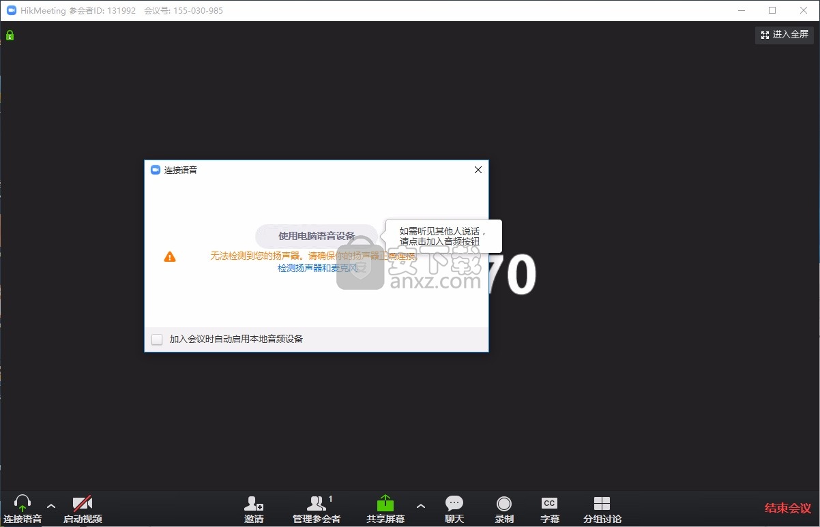This screenshot has height=527, width=820.
Task: Click the HikMeeting title bar logo icon
Action: (11, 10)
